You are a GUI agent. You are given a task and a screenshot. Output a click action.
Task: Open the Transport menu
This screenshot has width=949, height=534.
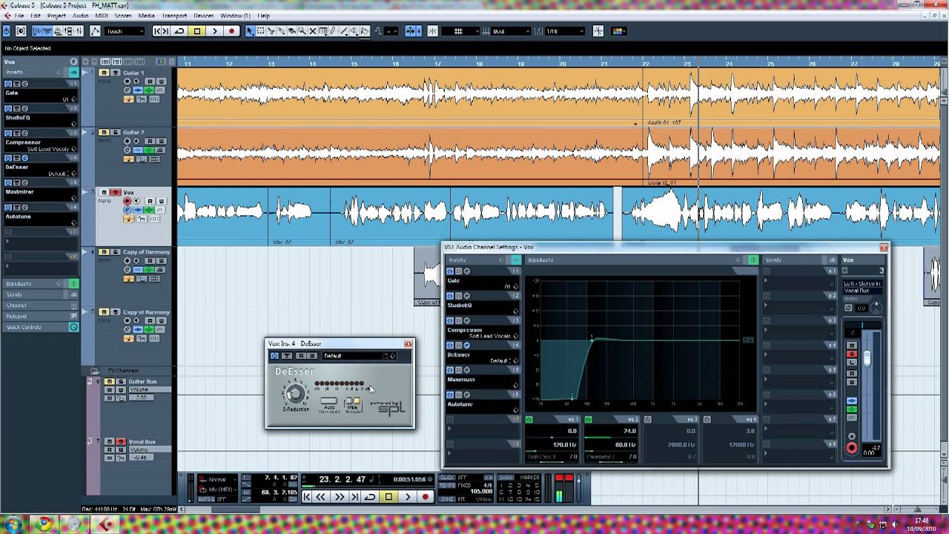[174, 16]
